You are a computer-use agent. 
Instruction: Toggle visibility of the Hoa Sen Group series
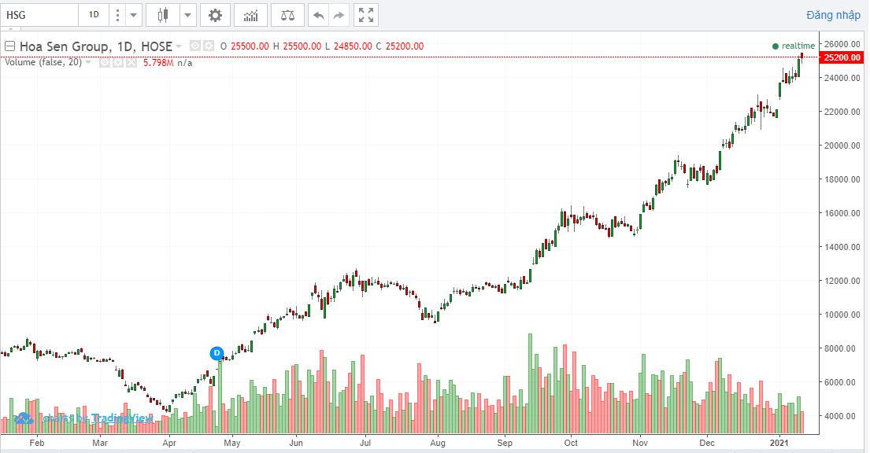[x=195, y=46]
